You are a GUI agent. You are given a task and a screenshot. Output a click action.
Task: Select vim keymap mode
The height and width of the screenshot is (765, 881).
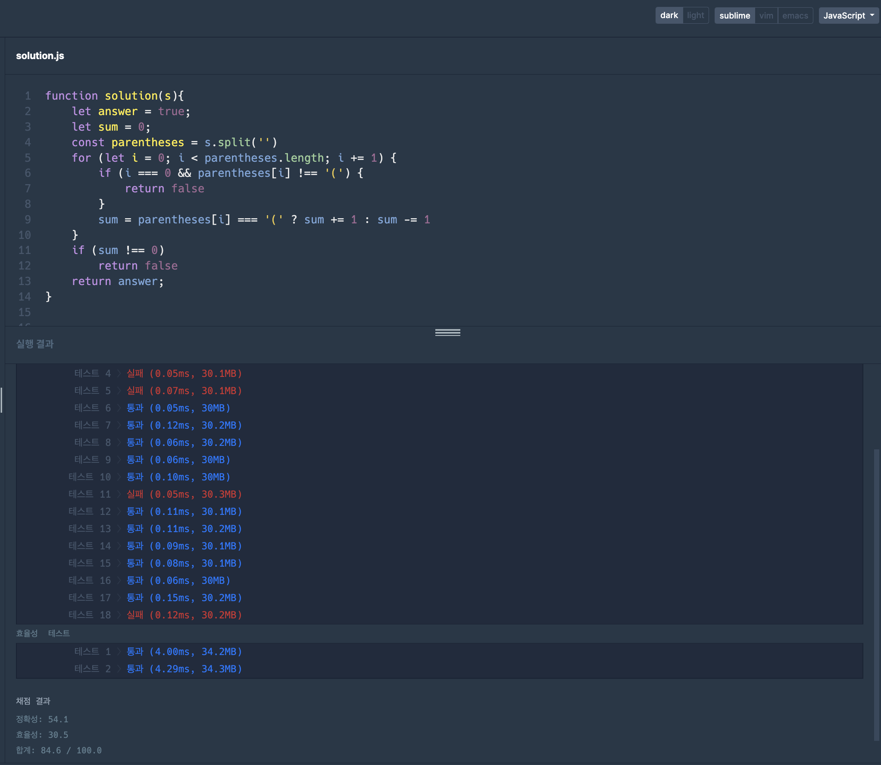pos(766,16)
